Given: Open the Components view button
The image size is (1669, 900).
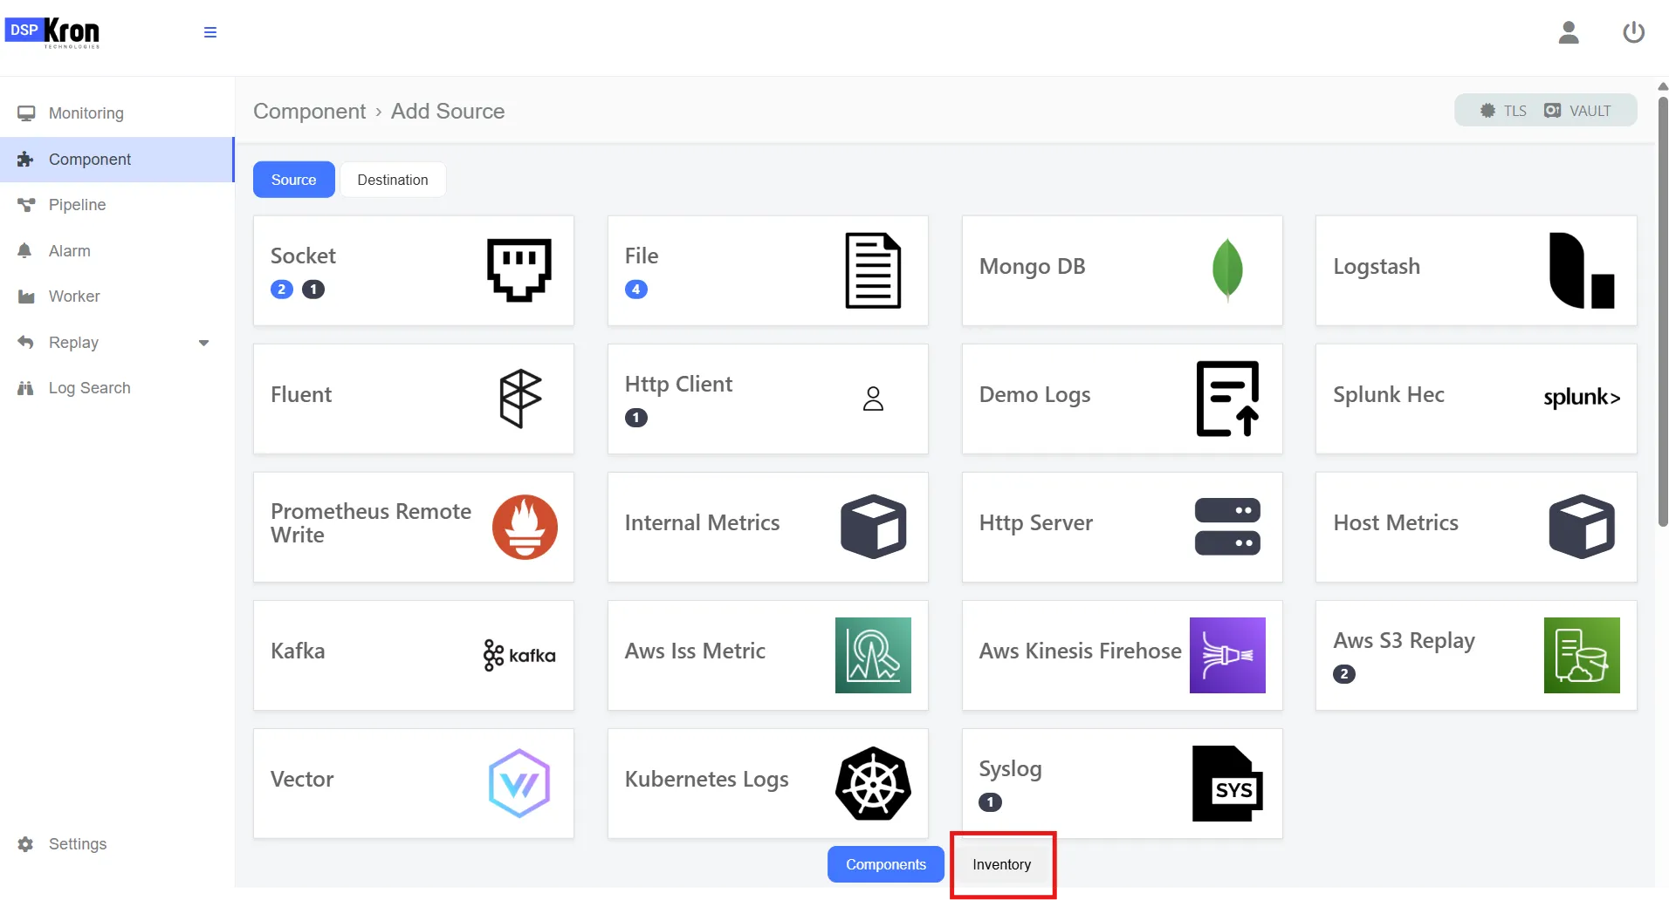Looking at the screenshot, I should 886,864.
